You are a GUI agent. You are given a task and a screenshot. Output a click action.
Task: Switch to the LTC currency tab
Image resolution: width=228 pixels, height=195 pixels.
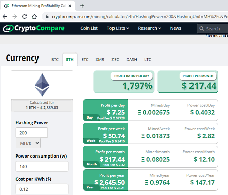tap(148, 60)
